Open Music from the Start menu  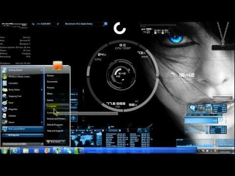[x=50, y=93]
